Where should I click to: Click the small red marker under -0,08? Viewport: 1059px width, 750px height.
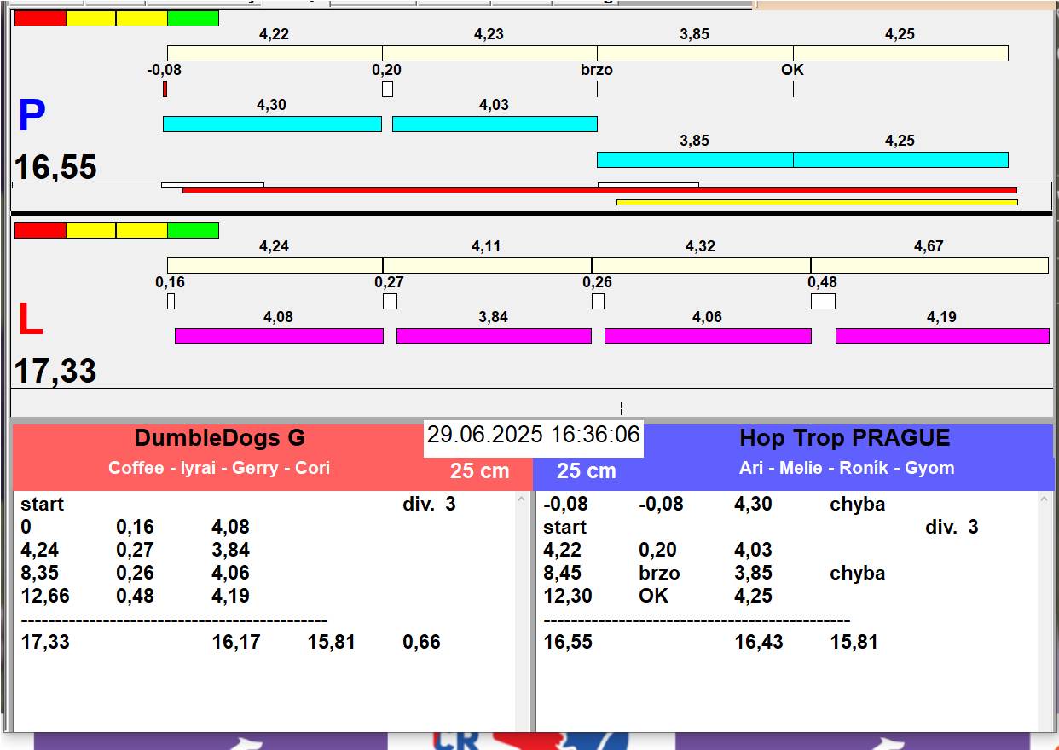click(x=165, y=89)
